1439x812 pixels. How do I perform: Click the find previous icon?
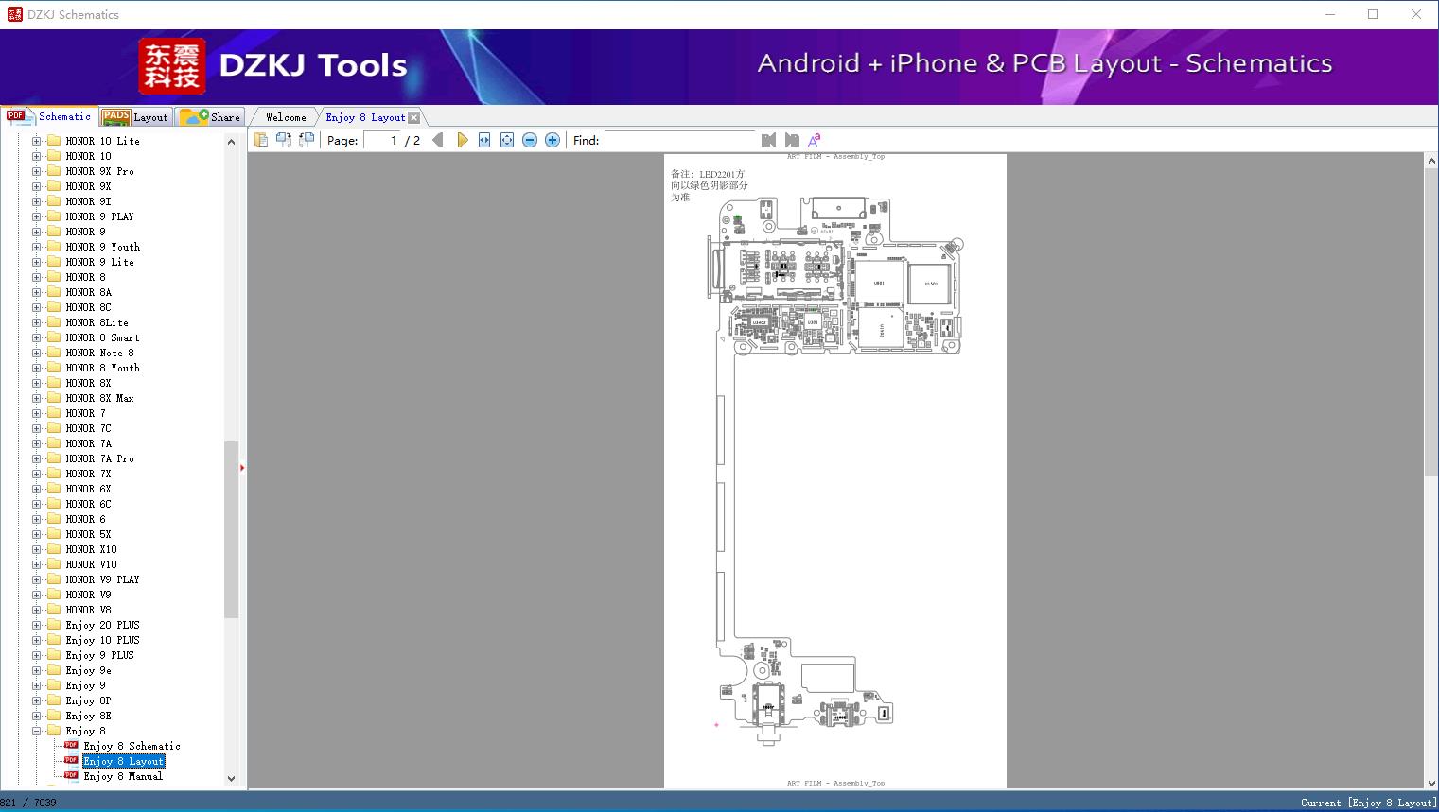pos(768,140)
